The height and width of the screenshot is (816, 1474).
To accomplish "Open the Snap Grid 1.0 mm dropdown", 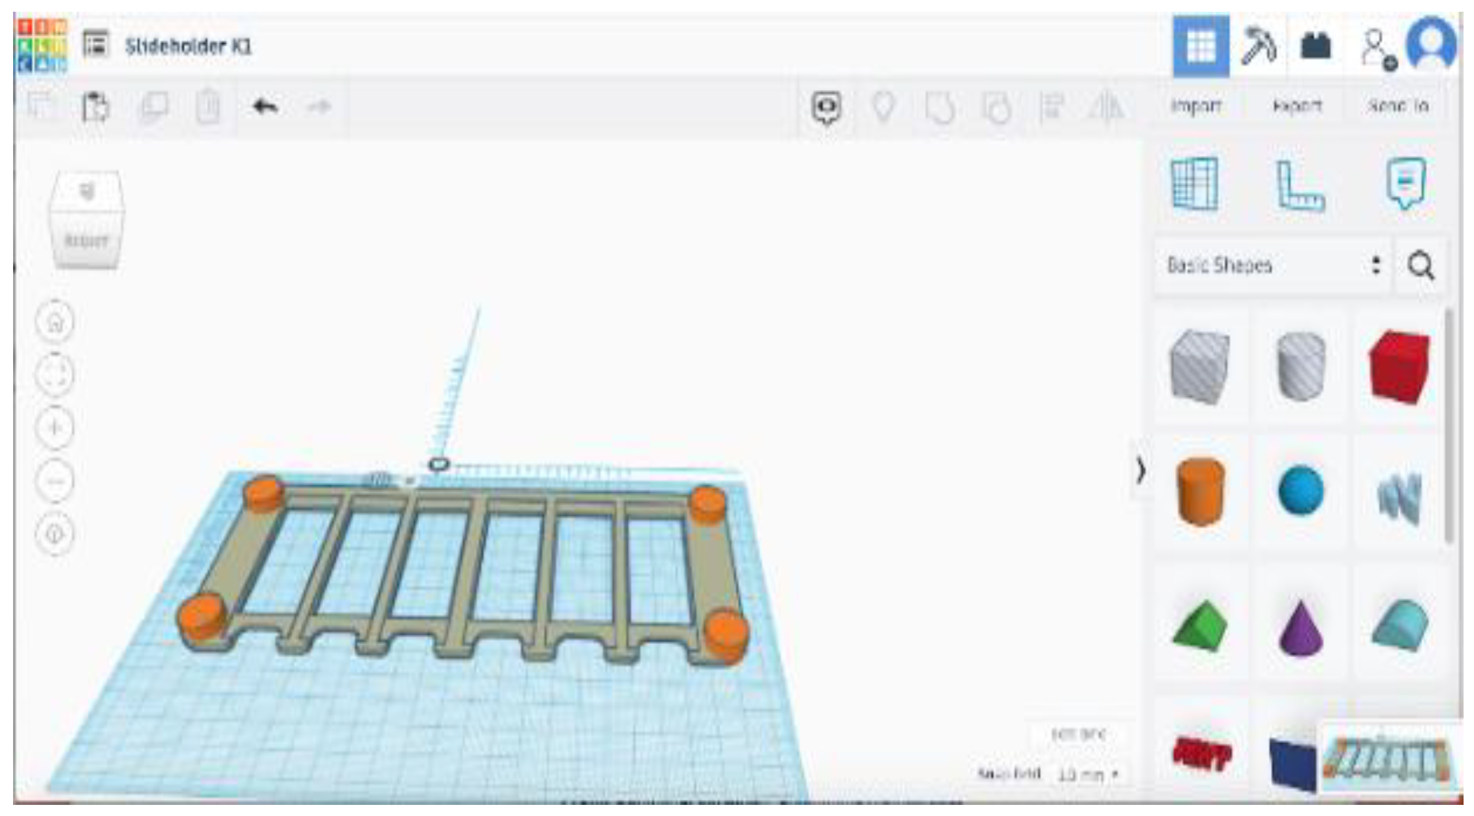I will tap(1088, 774).
